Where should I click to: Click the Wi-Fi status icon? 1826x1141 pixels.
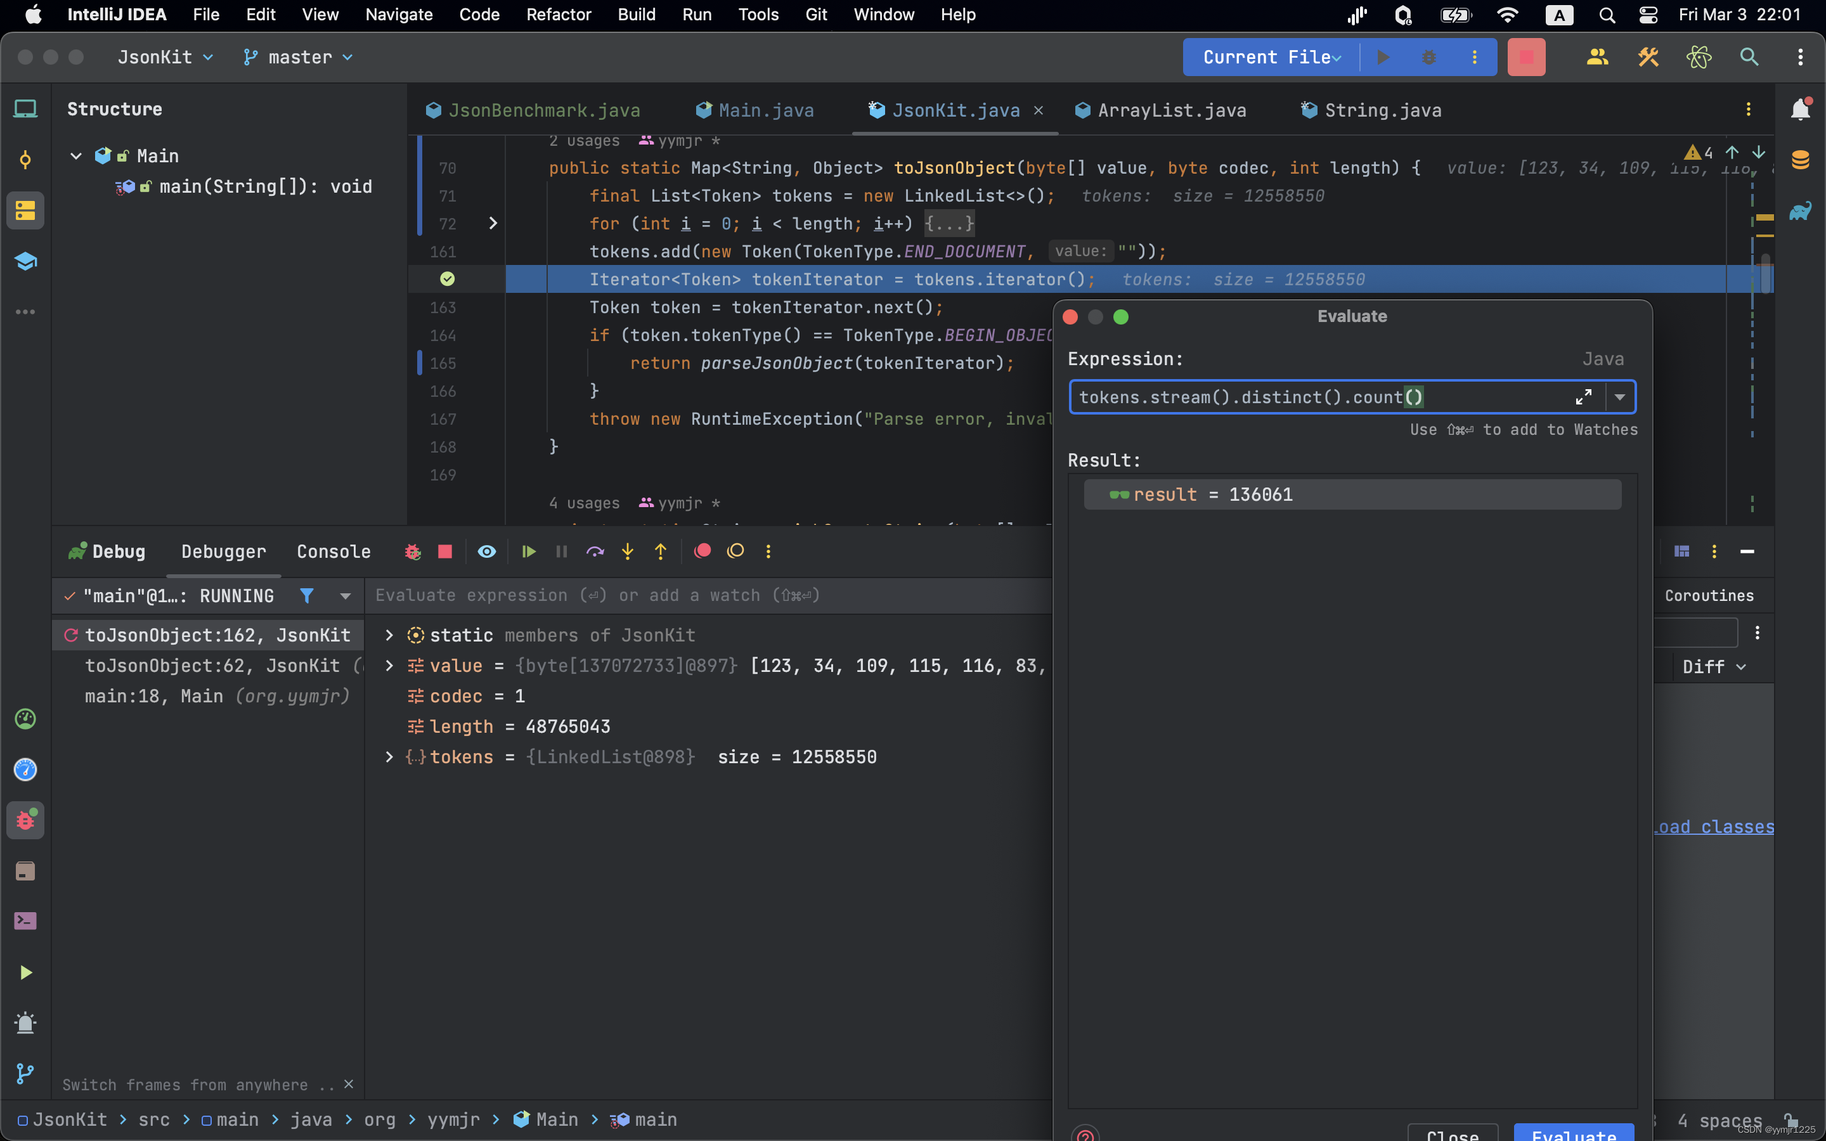coord(1507,15)
